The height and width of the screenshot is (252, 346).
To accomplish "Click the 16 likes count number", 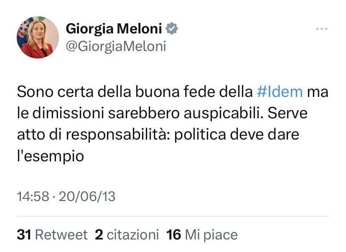I will point(173,235).
